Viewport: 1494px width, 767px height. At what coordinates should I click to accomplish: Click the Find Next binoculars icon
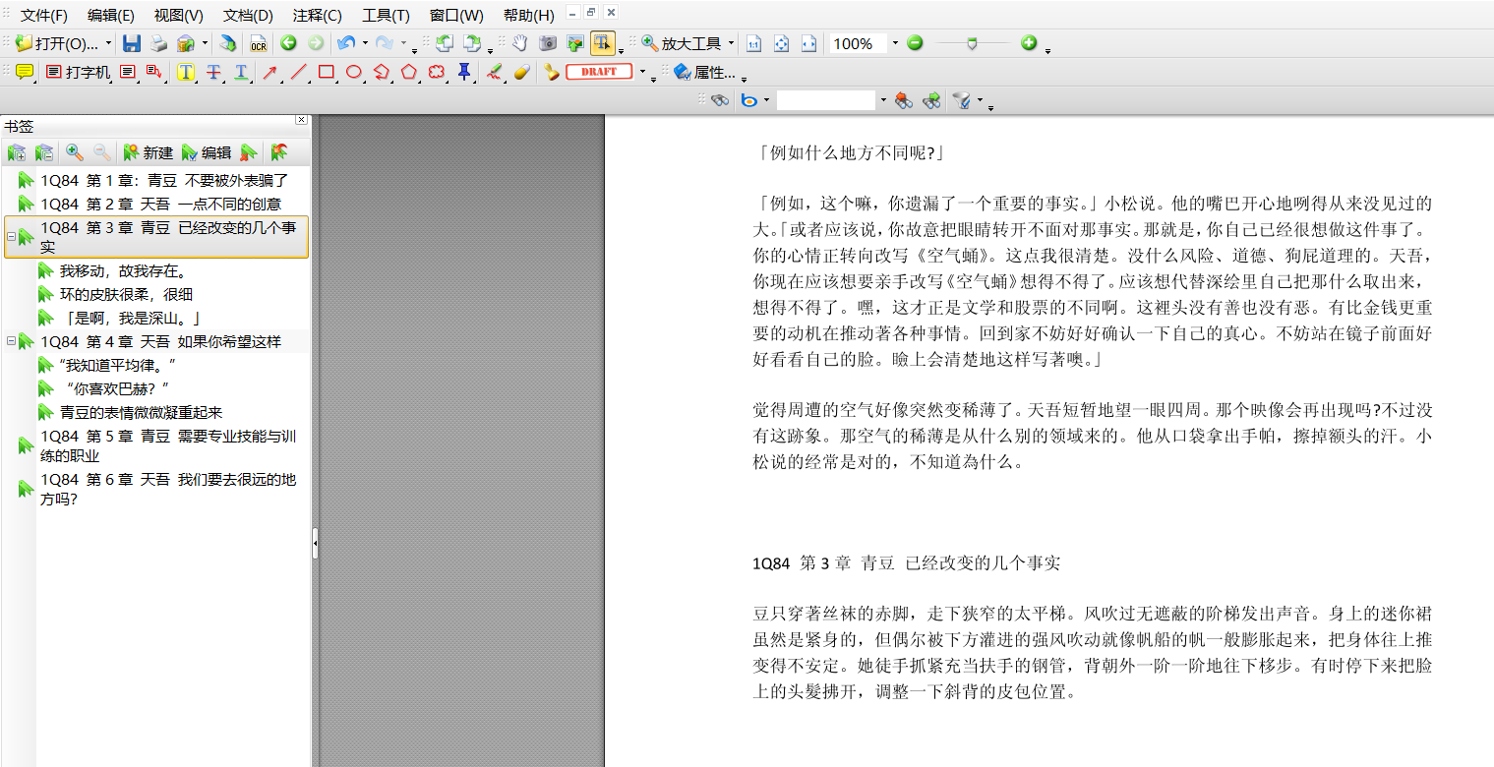tap(931, 99)
